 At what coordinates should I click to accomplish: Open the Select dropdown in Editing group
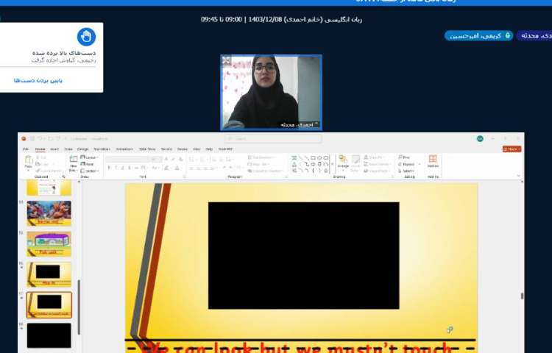coord(406,171)
